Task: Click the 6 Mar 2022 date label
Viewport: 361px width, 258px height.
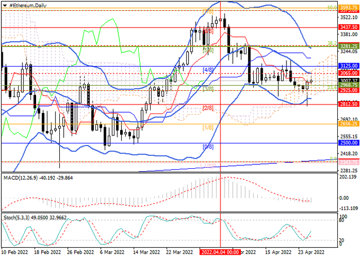Action: click(x=112, y=252)
